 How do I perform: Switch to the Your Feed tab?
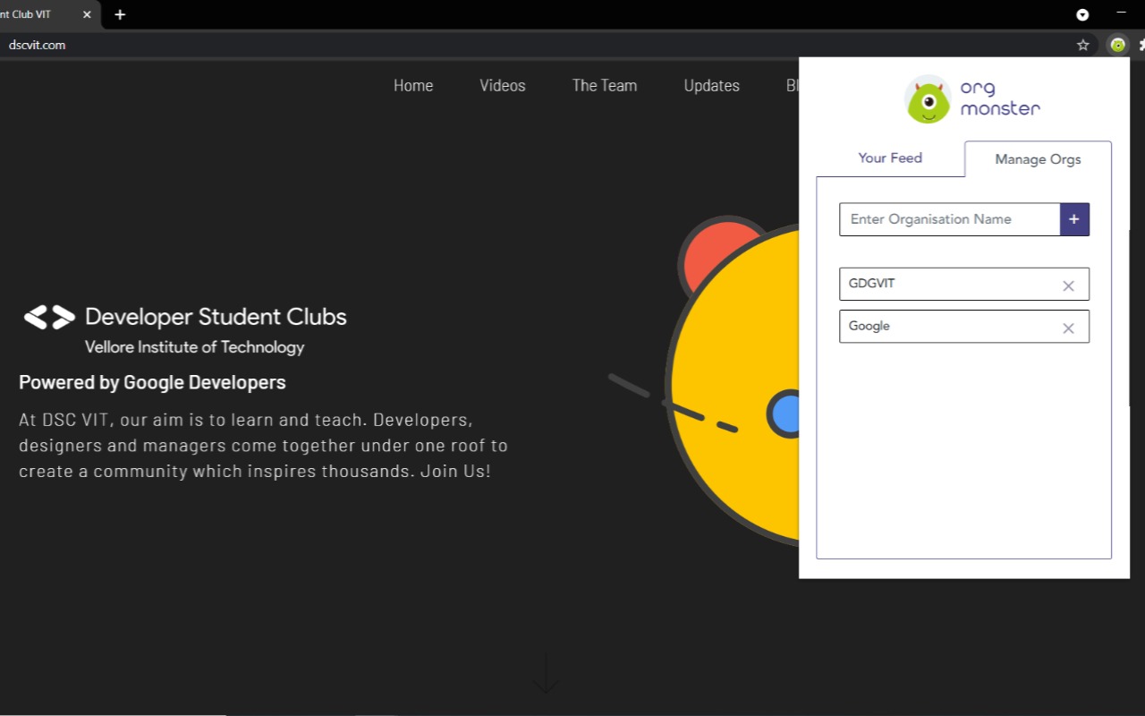coord(890,158)
